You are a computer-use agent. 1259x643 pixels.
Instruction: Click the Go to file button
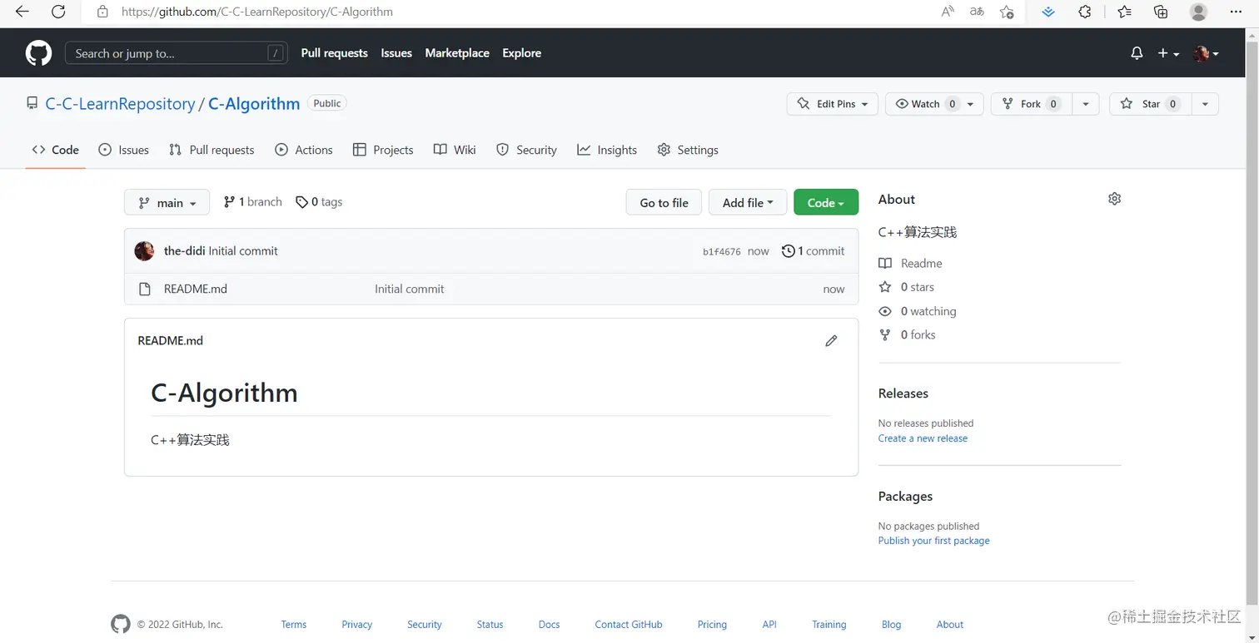coord(664,203)
